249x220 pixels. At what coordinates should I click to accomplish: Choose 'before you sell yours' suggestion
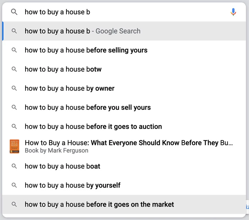[88, 107]
